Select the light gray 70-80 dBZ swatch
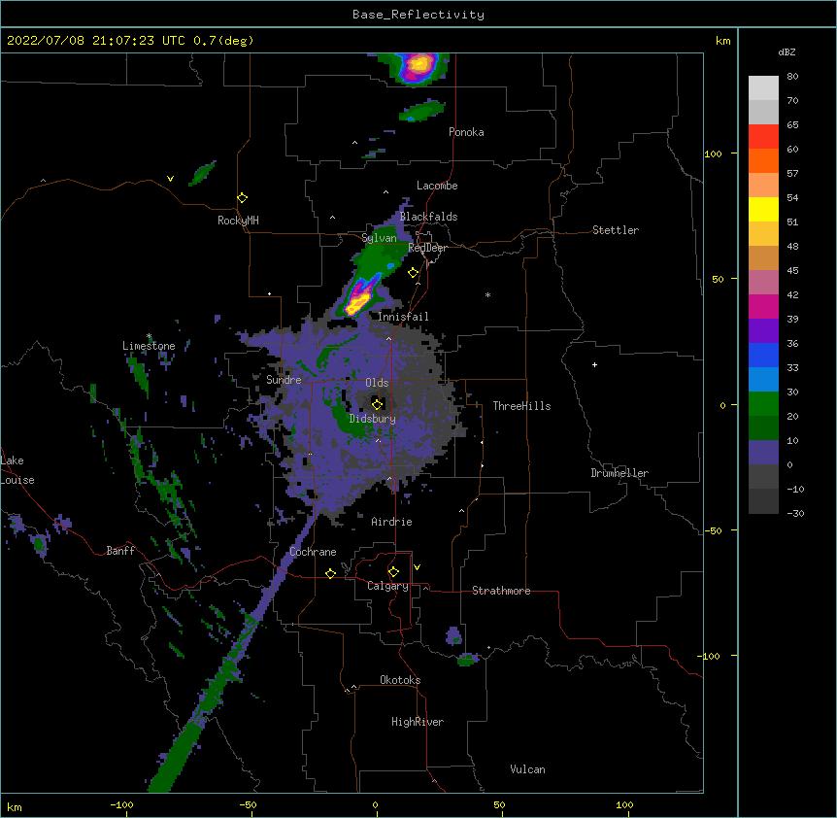 pos(763,88)
